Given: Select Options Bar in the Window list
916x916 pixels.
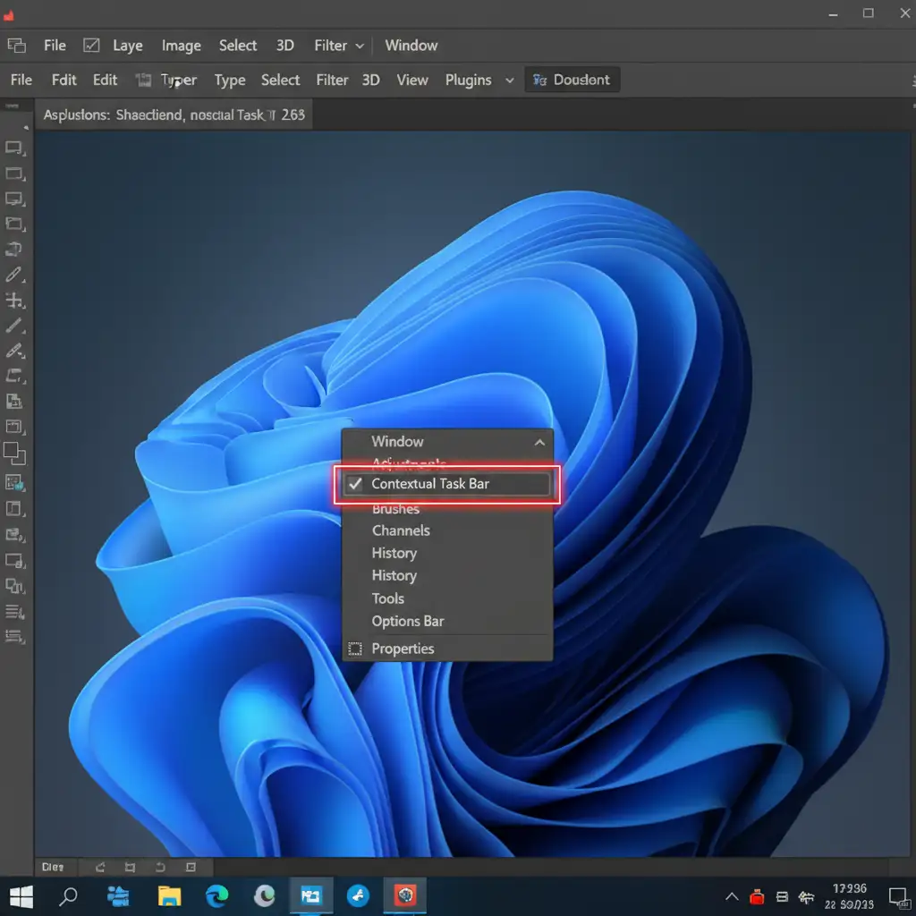Looking at the screenshot, I should (408, 622).
